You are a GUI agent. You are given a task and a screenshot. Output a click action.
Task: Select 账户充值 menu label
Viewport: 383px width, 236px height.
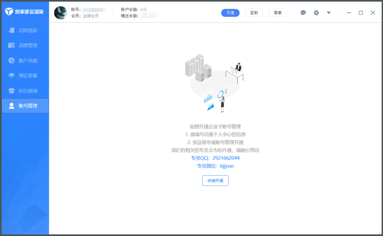(28, 60)
